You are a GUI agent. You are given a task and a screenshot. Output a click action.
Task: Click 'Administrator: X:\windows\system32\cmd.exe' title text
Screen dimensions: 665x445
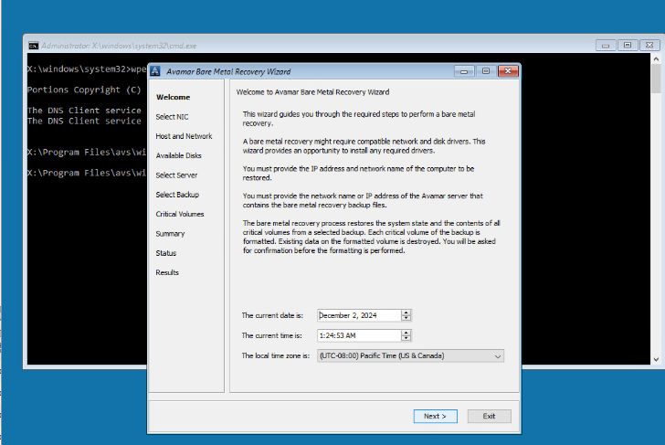pos(119,46)
